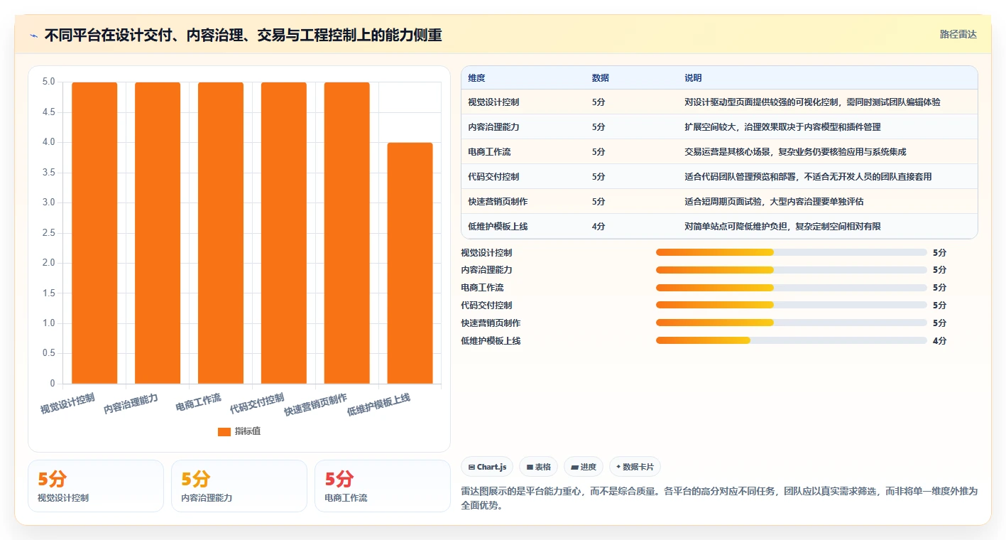This screenshot has height=540, width=1006.
Task: Select the 进度 tag
Action: click(584, 467)
